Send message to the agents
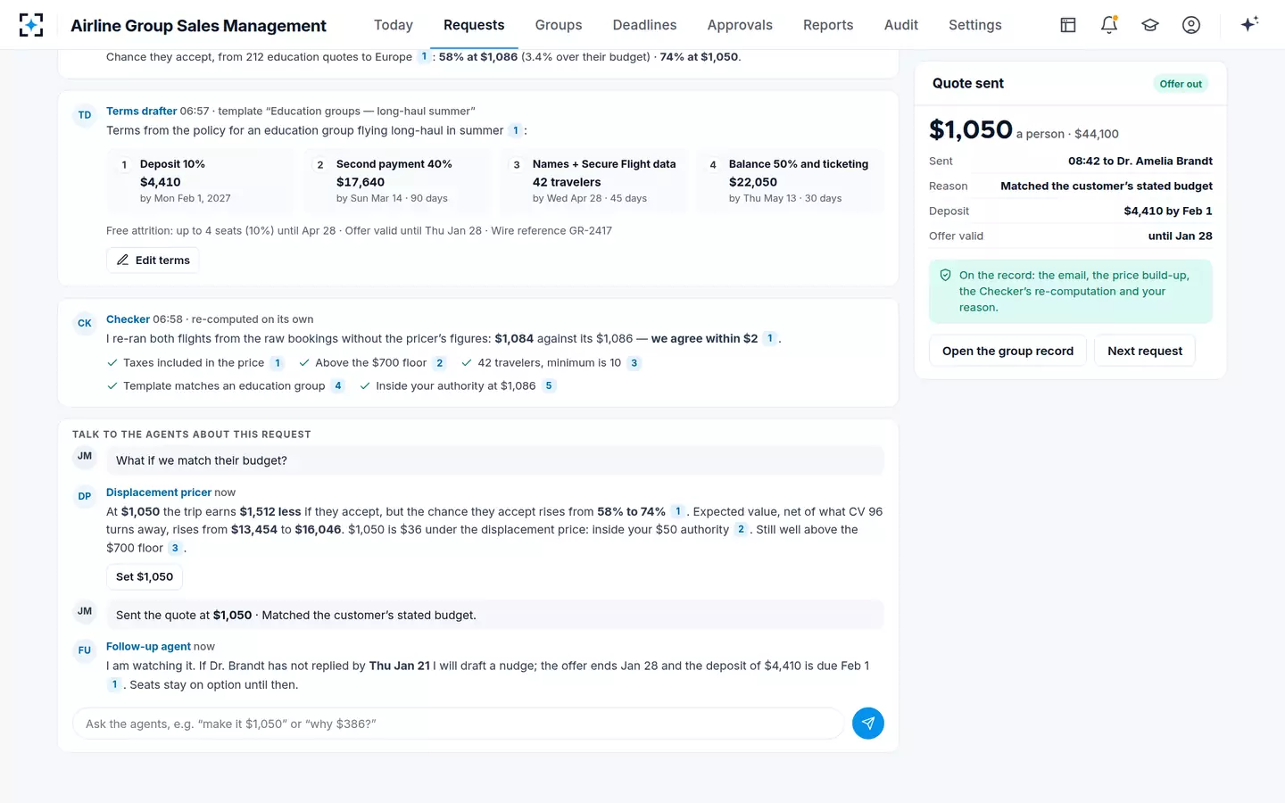The height and width of the screenshot is (803, 1285). [868, 724]
